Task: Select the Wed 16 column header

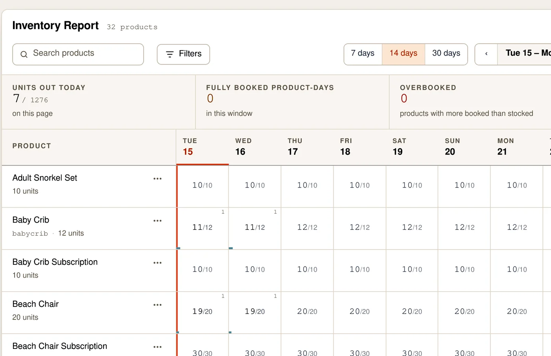Action: [x=255, y=147]
